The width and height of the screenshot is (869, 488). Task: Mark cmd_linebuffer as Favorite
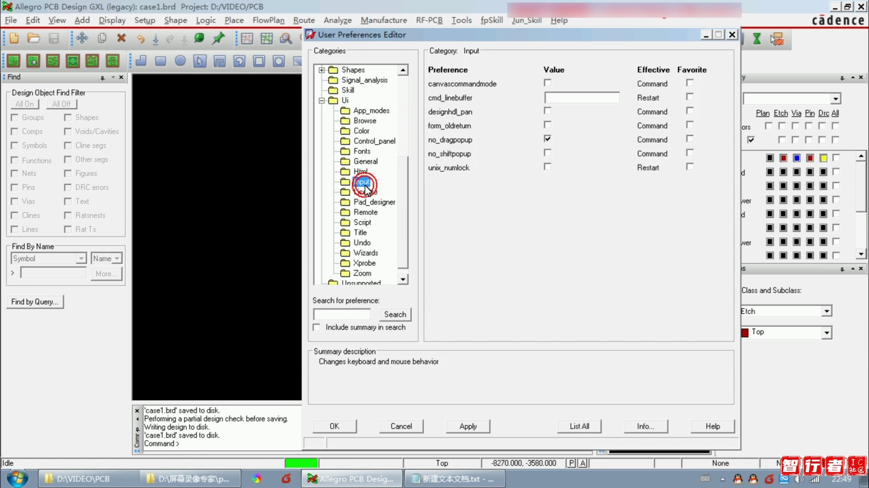[690, 97]
